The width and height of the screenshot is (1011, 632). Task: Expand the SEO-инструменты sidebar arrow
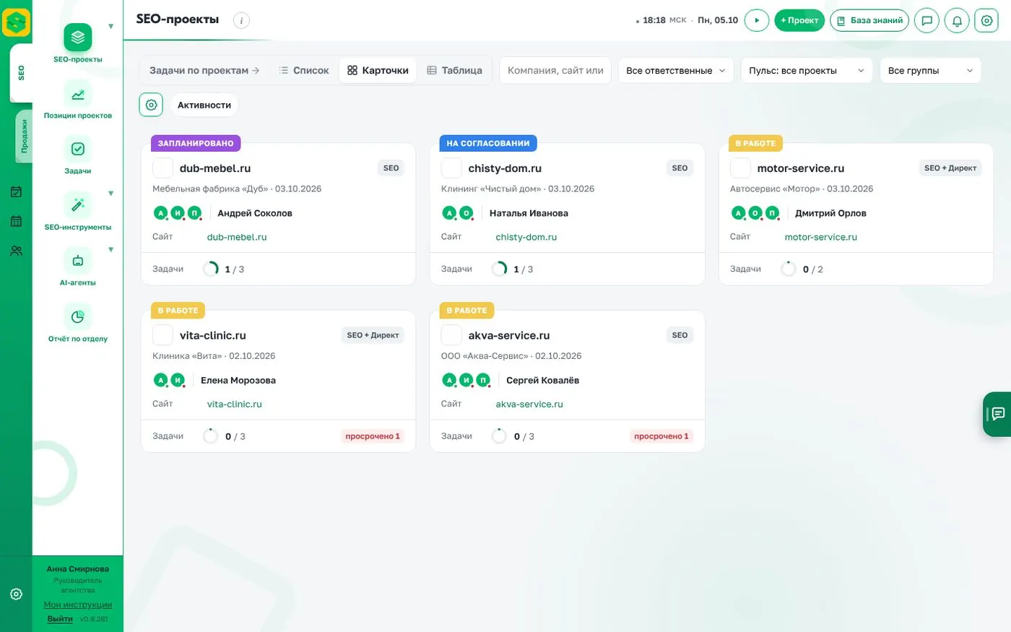(110, 194)
